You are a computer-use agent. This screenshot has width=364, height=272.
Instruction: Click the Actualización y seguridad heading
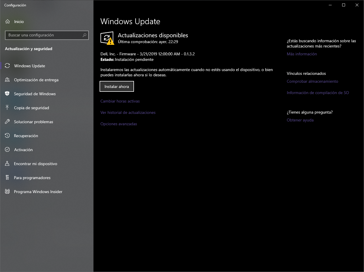(x=29, y=49)
